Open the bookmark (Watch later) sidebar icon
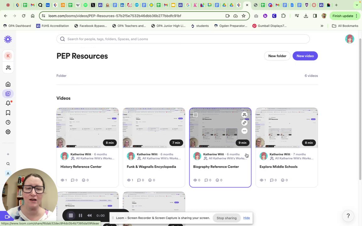The width and height of the screenshot is (362, 226). point(8,113)
